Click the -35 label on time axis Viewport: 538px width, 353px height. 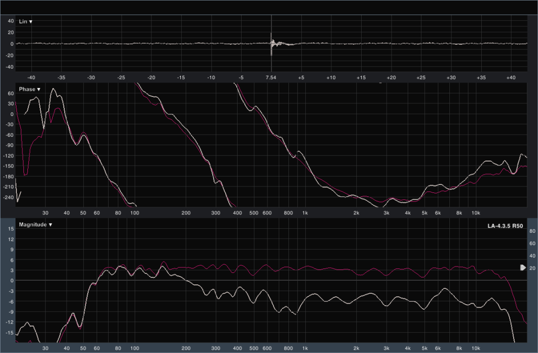[x=61, y=78]
